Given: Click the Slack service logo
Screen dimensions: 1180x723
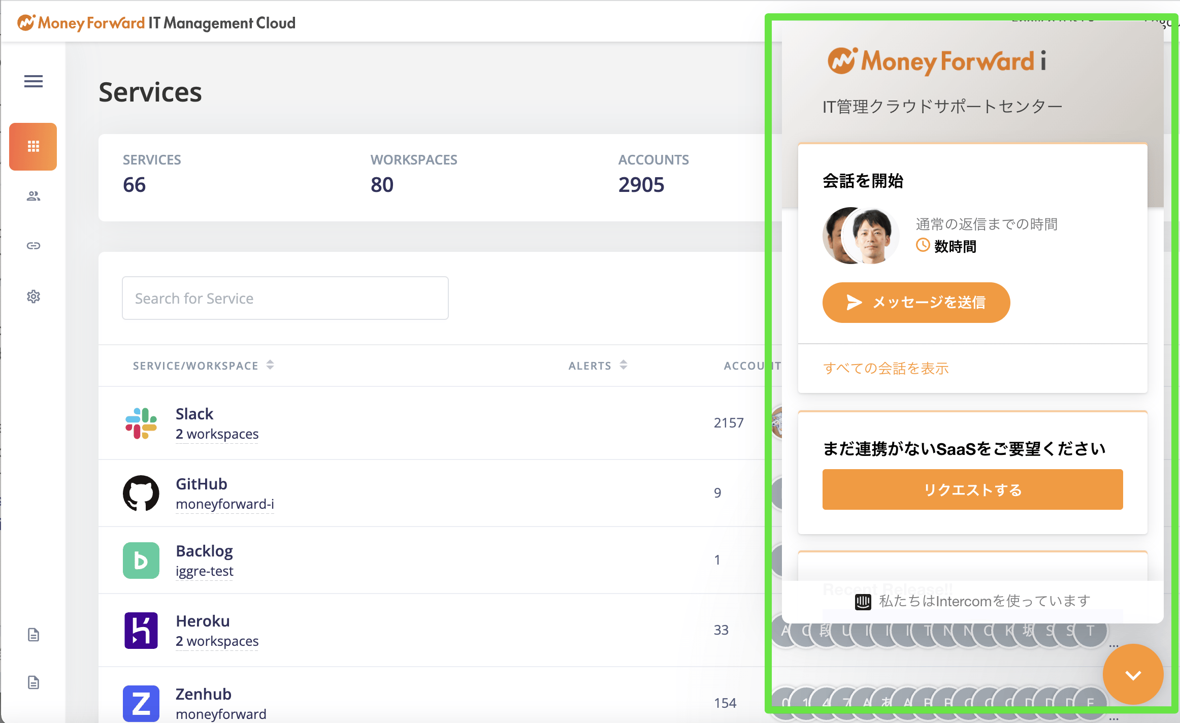Looking at the screenshot, I should tap(141, 423).
